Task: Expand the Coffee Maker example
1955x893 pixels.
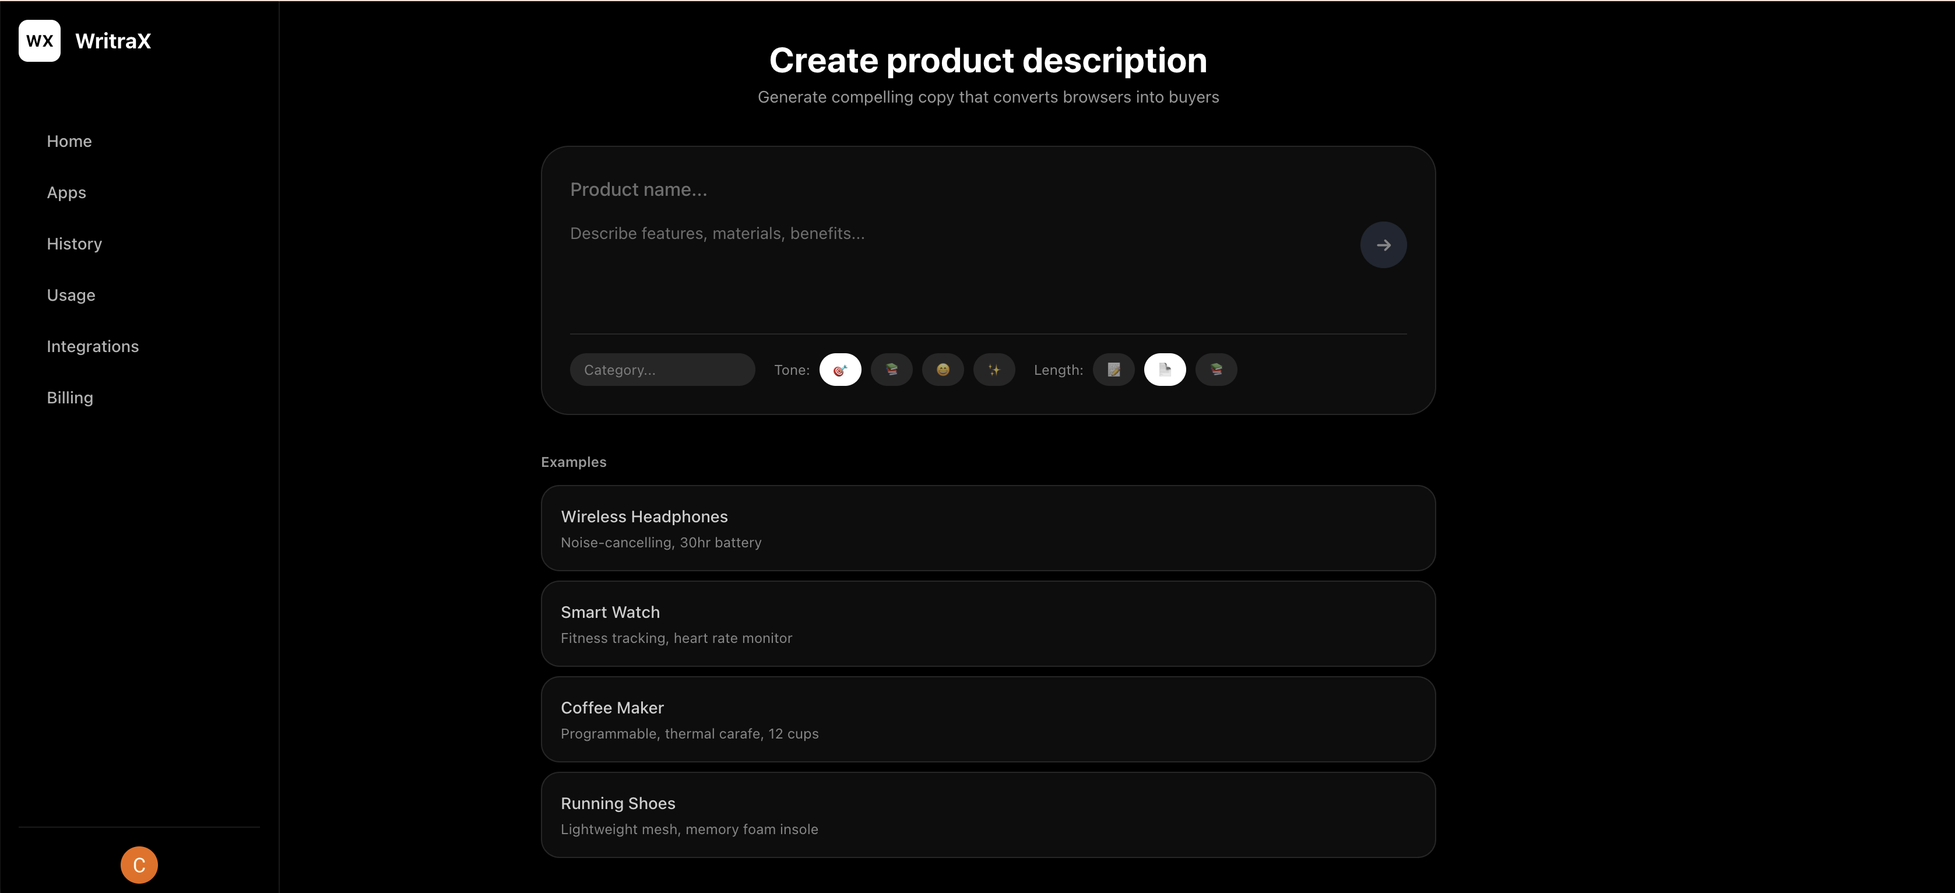Action: coord(987,719)
